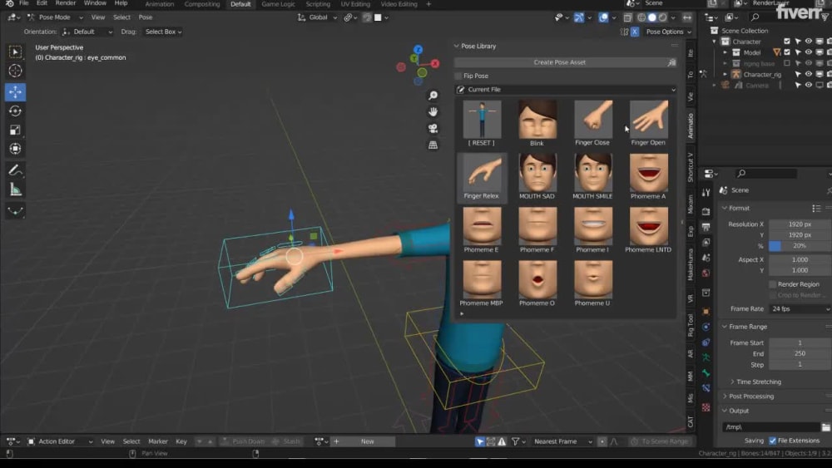
Task: Click the New action button
Action: click(x=367, y=441)
